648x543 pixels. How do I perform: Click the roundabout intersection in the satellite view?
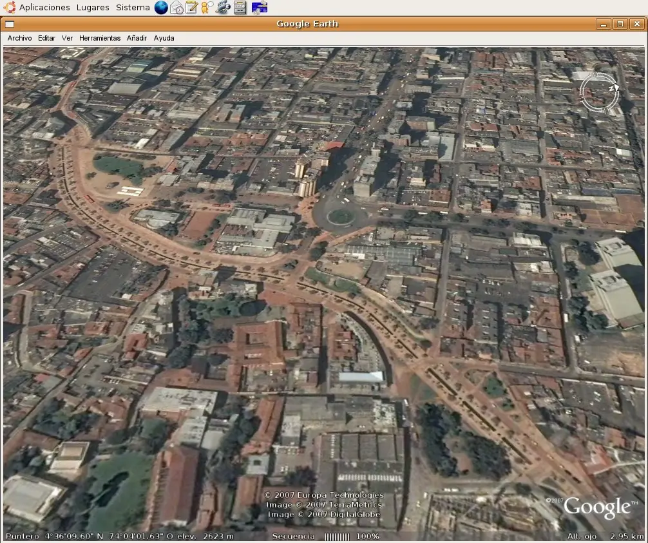342,216
